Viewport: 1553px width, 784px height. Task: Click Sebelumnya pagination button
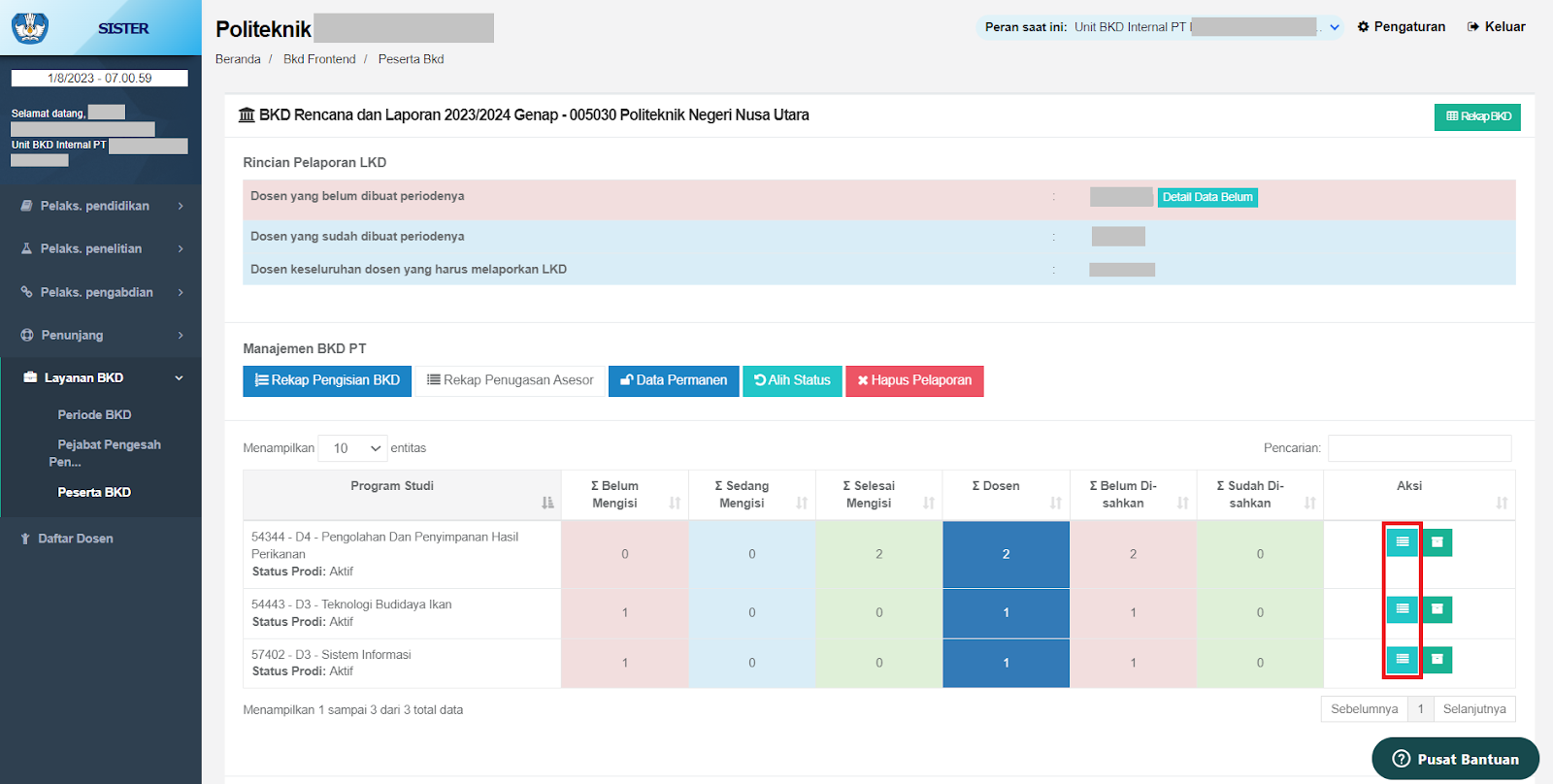(x=1364, y=709)
